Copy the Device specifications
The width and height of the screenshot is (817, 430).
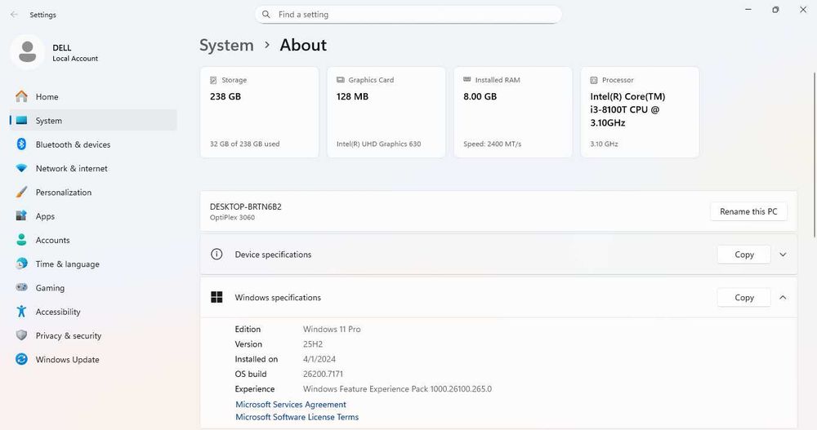tap(743, 255)
